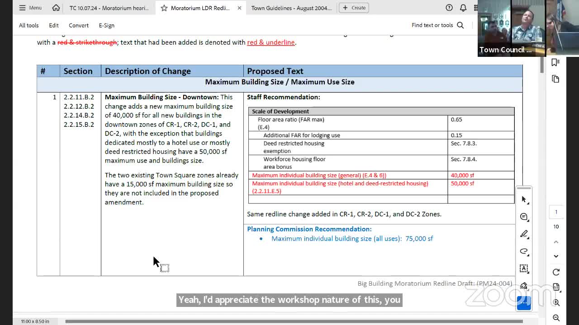Click the 'Description of Change' column header

point(148,71)
